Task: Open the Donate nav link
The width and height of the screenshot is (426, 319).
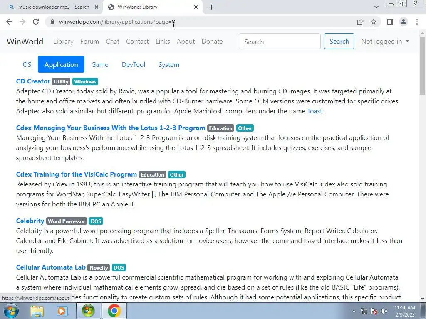Action: tap(212, 42)
